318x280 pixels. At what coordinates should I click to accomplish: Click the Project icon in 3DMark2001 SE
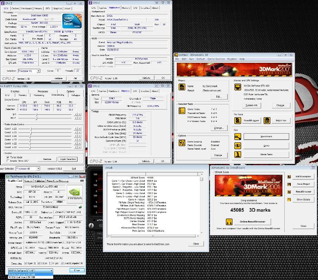coord(182,87)
